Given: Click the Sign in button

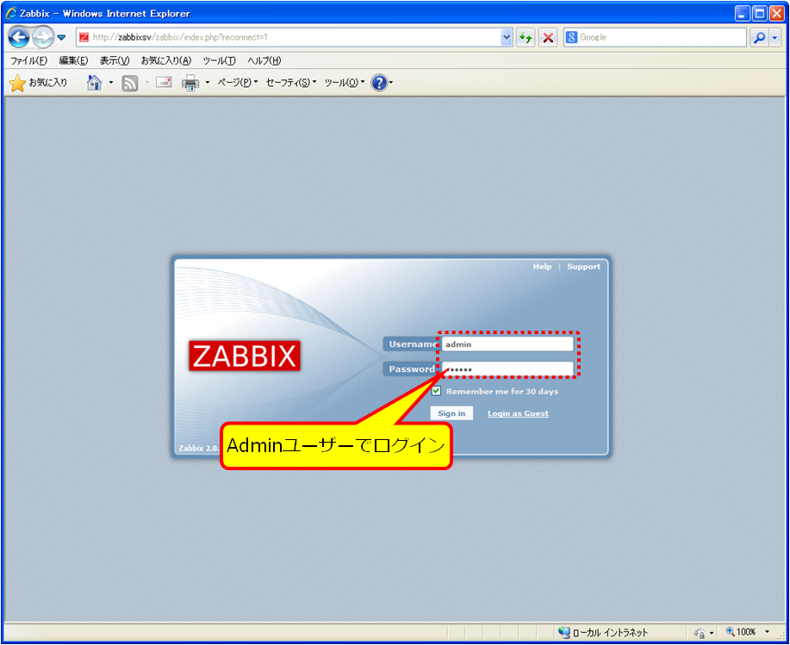Looking at the screenshot, I should tap(451, 413).
